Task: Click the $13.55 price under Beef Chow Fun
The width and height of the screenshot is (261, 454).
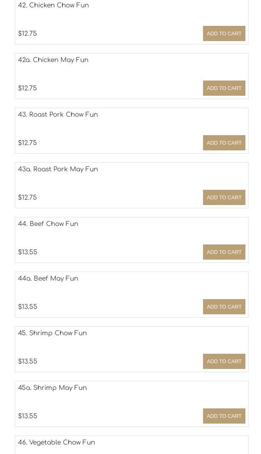Action: tap(28, 252)
